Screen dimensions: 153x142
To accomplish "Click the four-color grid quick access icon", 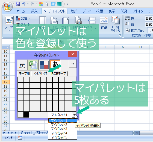I will click(x=41, y=4).
